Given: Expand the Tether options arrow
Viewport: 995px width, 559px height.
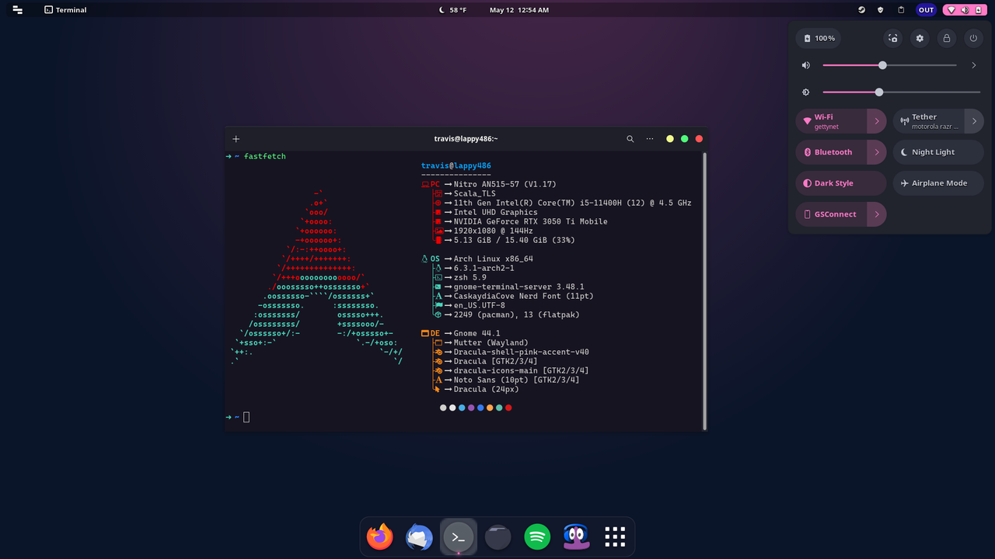Looking at the screenshot, I should pyautogui.click(x=975, y=121).
